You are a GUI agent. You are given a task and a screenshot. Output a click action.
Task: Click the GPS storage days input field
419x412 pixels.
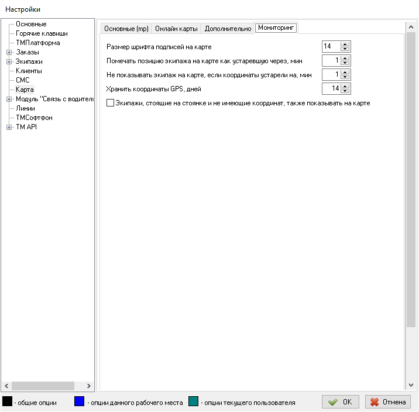(331, 88)
